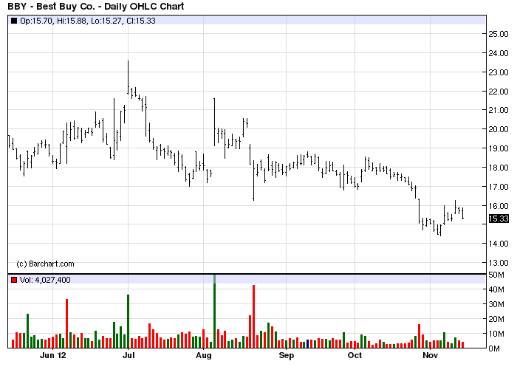Viewport: 517px width, 378px height.
Task: Click the 25.00 price axis label
Action: (499, 34)
